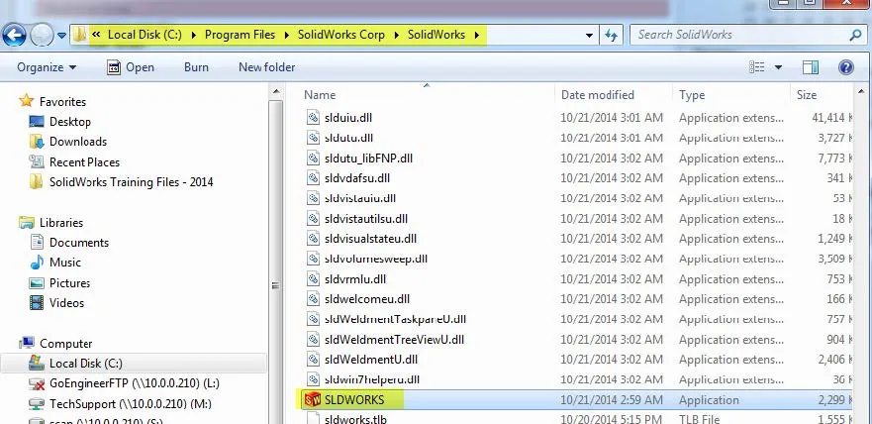Click the Refresh button beside address bar
This screenshot has height=424, width=872.
(x=611, y=35)
